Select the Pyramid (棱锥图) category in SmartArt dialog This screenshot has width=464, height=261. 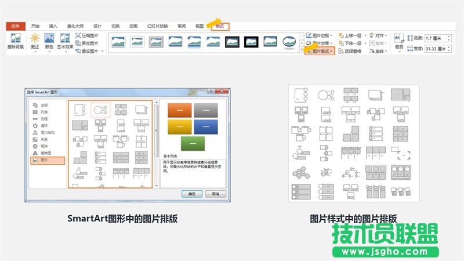click(42, 153)
